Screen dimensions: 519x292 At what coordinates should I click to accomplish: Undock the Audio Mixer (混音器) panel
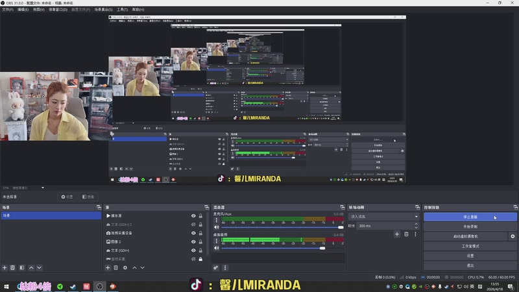343,207
